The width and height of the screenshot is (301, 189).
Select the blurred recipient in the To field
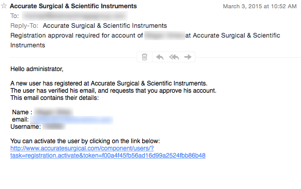(75, 16)
